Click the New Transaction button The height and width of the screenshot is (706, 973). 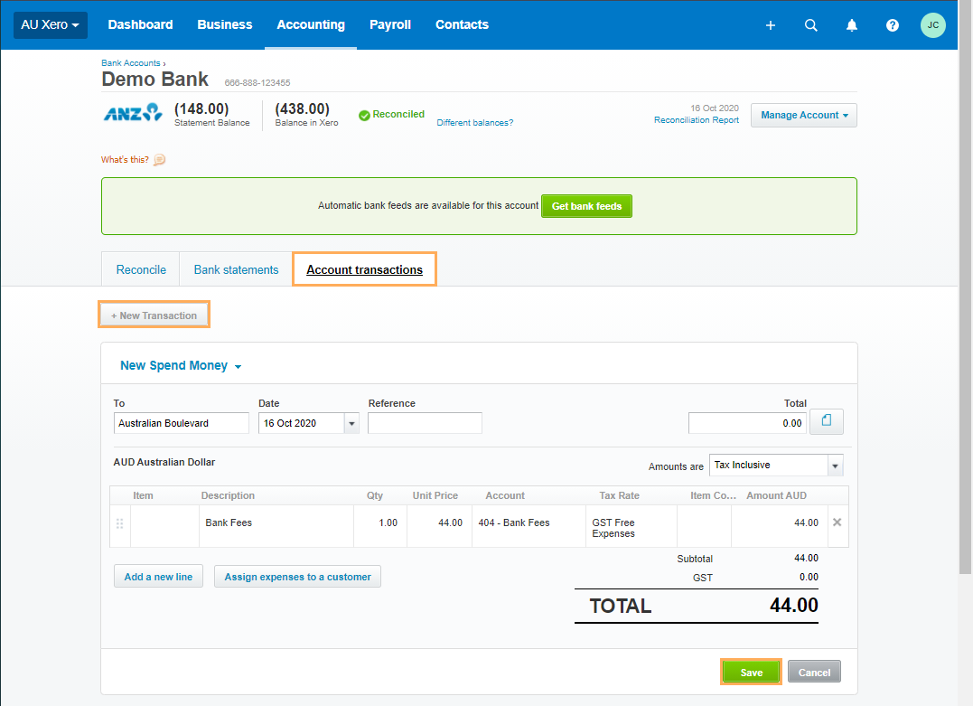pos(154,315)
